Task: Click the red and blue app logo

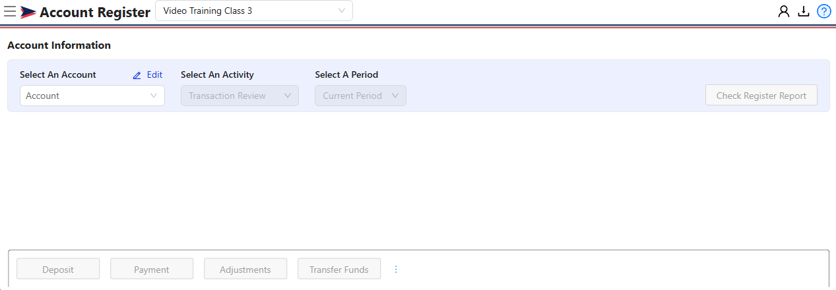Action: click(28, 12)
